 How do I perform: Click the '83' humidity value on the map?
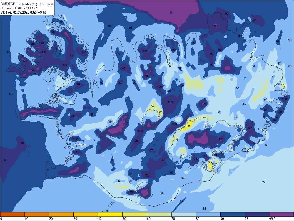tap(273, 77)
